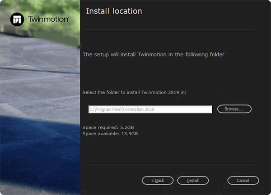This screenshot has height=195, width=271.
Task: Open the Browse... folder picker
Action: pos(234,109)
